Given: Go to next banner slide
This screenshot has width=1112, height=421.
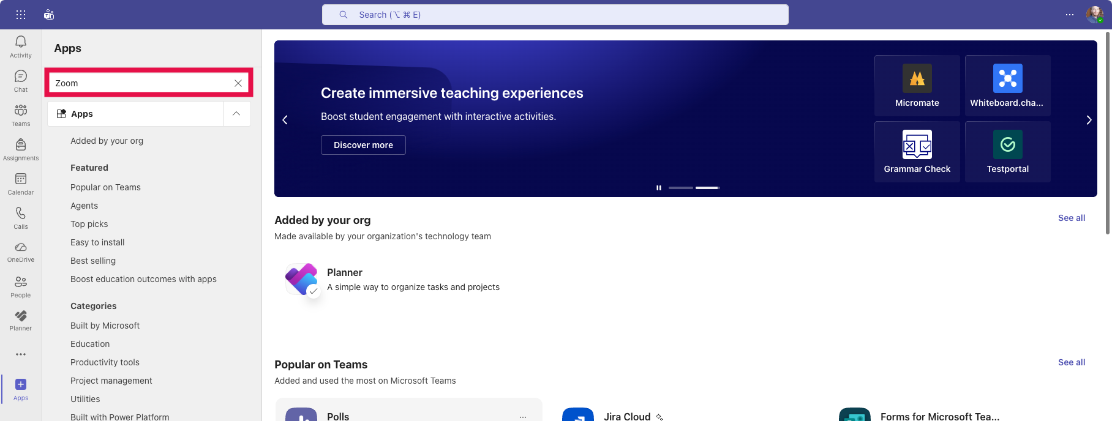Looking at the screenshot, I should click(x=1089, y=120).
